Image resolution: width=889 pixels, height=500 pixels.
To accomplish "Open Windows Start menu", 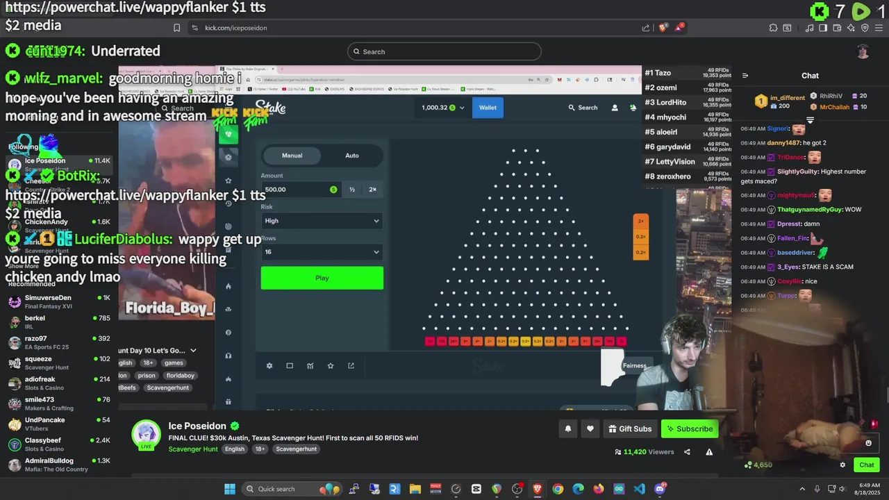I will coord(230,489).
